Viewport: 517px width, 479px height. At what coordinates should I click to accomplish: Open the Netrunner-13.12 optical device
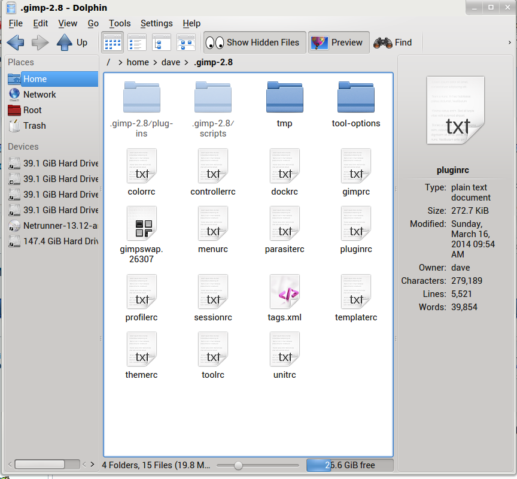[x=53, y=226]
